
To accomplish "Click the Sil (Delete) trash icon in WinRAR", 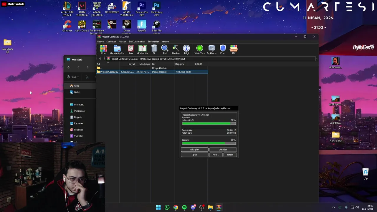I will click(154, 49).
